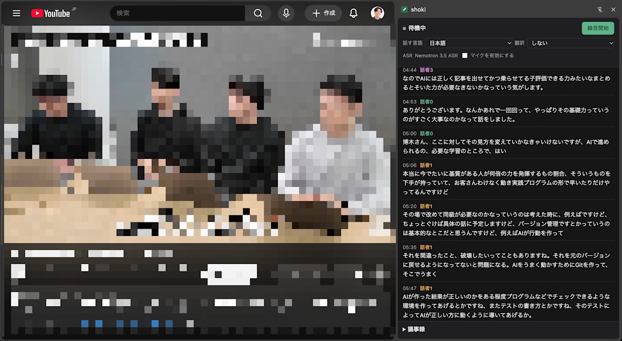Click the shoki app pencil icon
The height and width of the screenshot is (341, 622).
click(x=404, y=9)
